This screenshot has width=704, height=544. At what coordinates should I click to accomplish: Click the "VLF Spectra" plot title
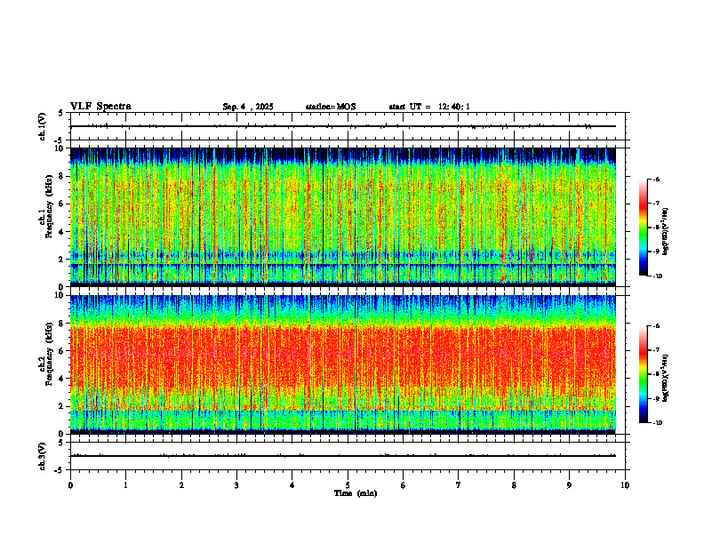[x=100, y=107]
